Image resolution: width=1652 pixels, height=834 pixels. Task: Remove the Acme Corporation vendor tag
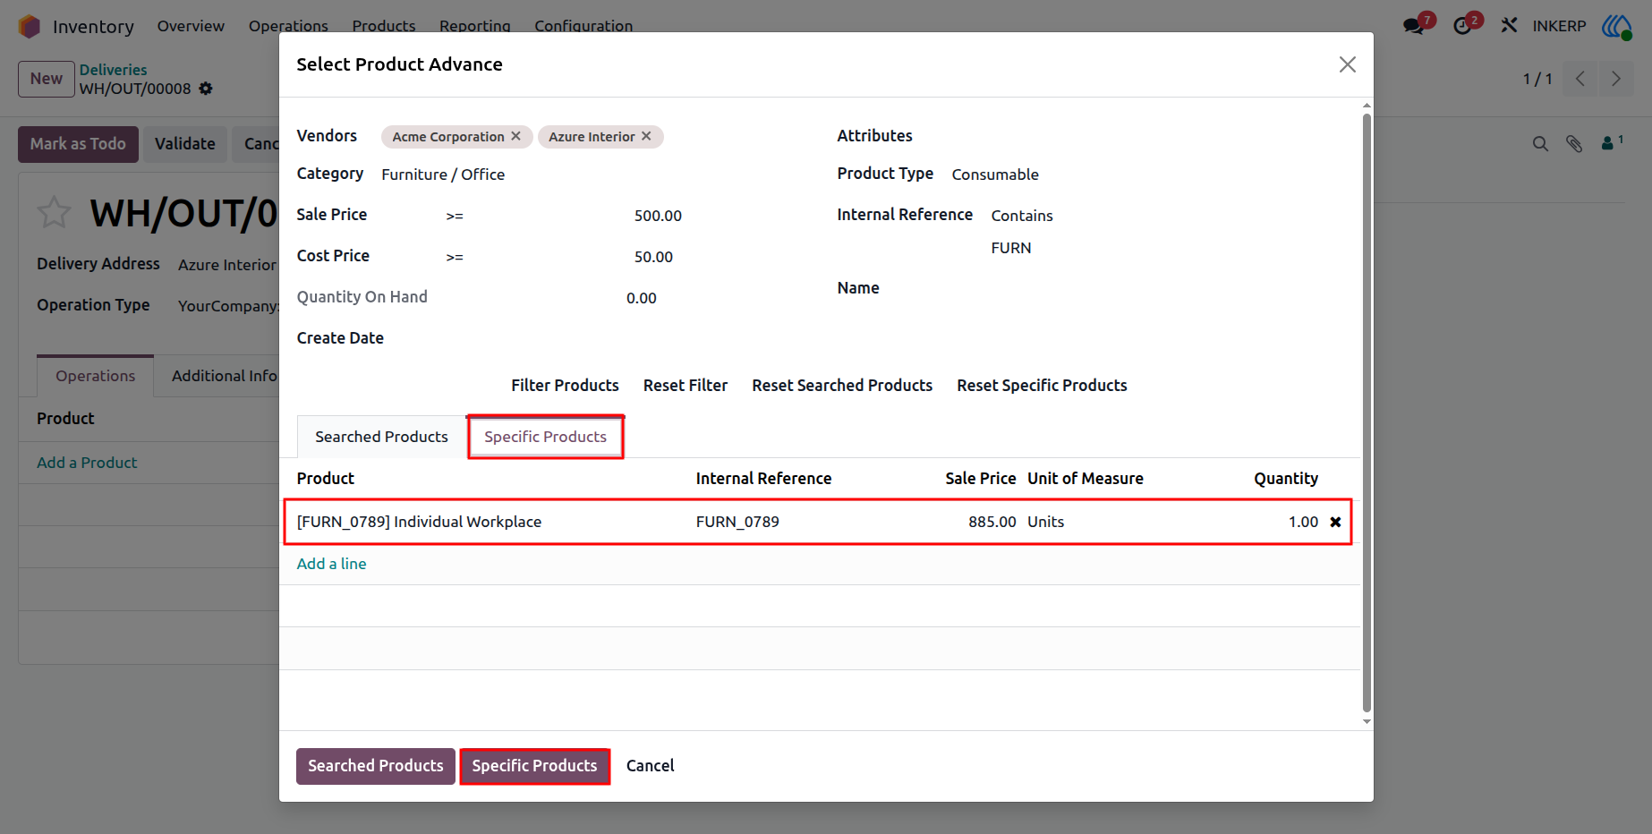515,136
